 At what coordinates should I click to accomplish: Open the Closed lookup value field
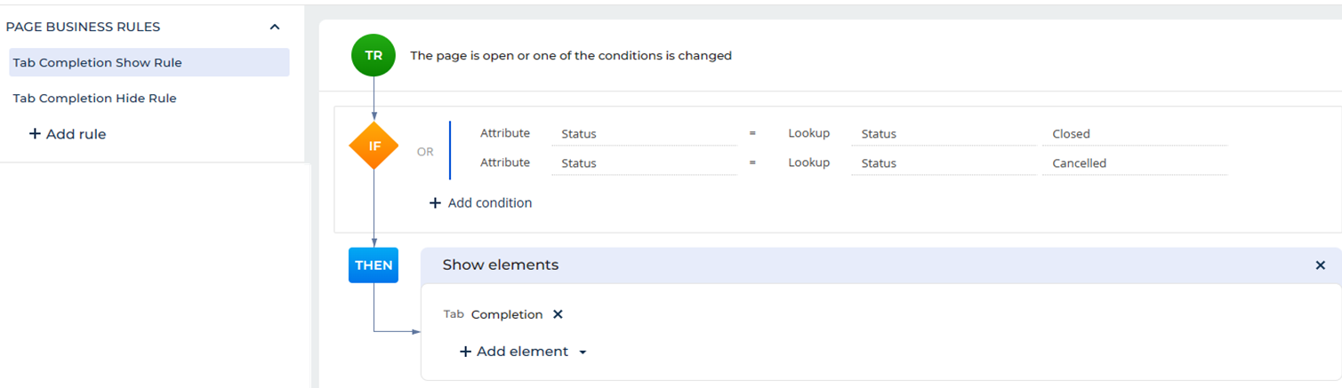(x=1135, y=134)
